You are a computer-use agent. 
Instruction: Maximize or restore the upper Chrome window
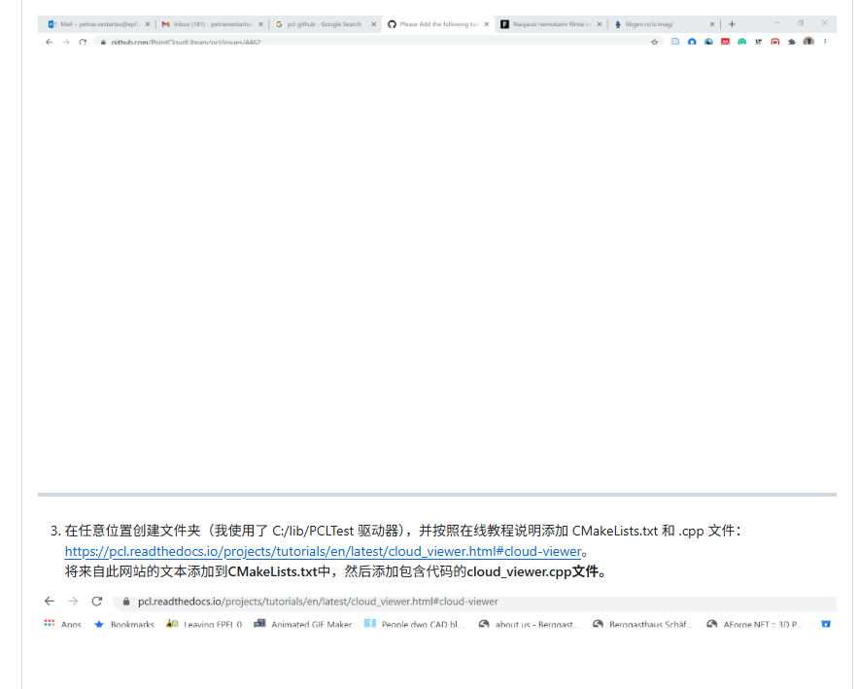pos(801,23)
